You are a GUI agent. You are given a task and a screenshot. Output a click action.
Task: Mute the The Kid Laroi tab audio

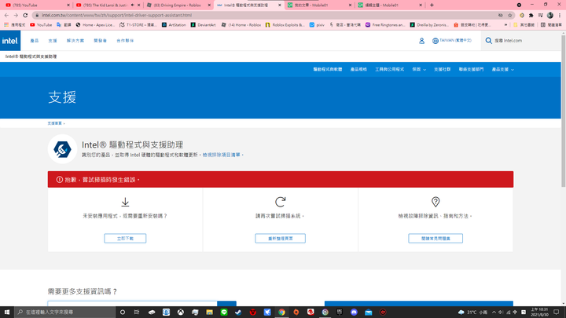133,5
